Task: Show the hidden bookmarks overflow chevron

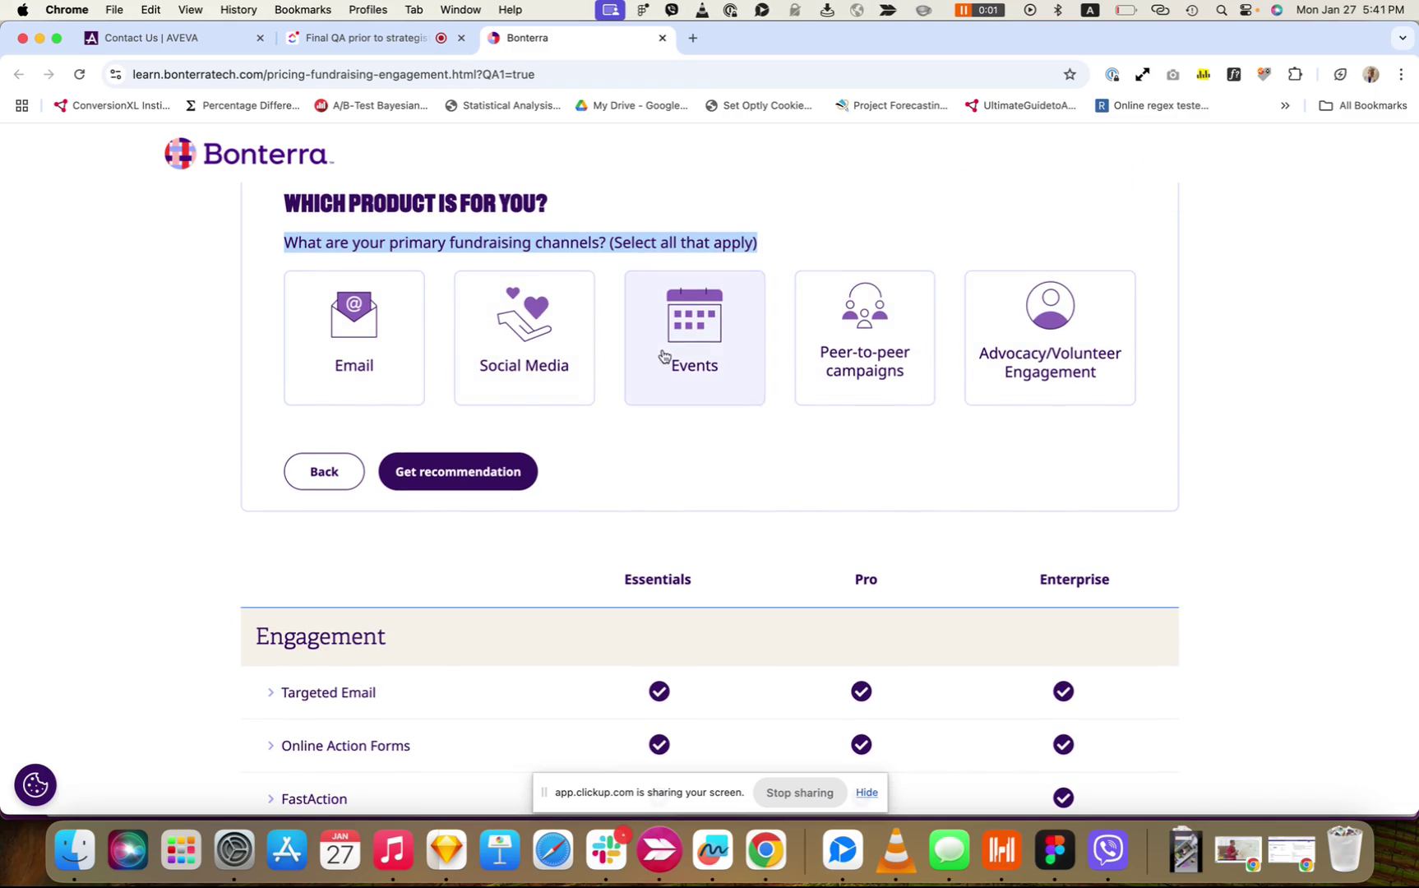Action: pyautogui.click(x=1285, y=105)
